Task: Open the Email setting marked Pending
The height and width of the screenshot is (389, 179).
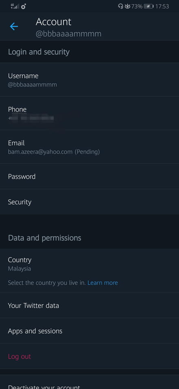Action: click(89, 147)
